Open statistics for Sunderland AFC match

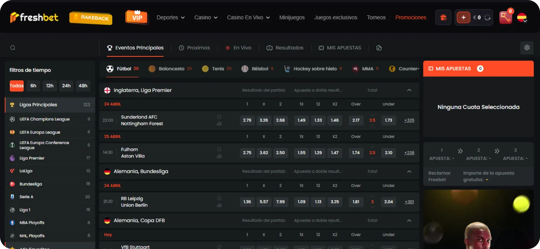click(219, 124)
